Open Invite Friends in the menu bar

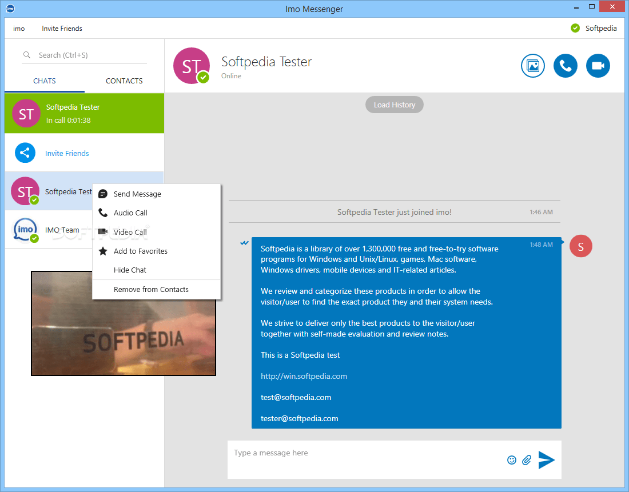pos(62,29)
